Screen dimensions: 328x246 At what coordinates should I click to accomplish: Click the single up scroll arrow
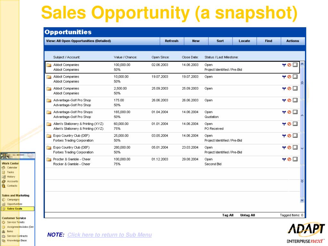(x=302, y=115)
